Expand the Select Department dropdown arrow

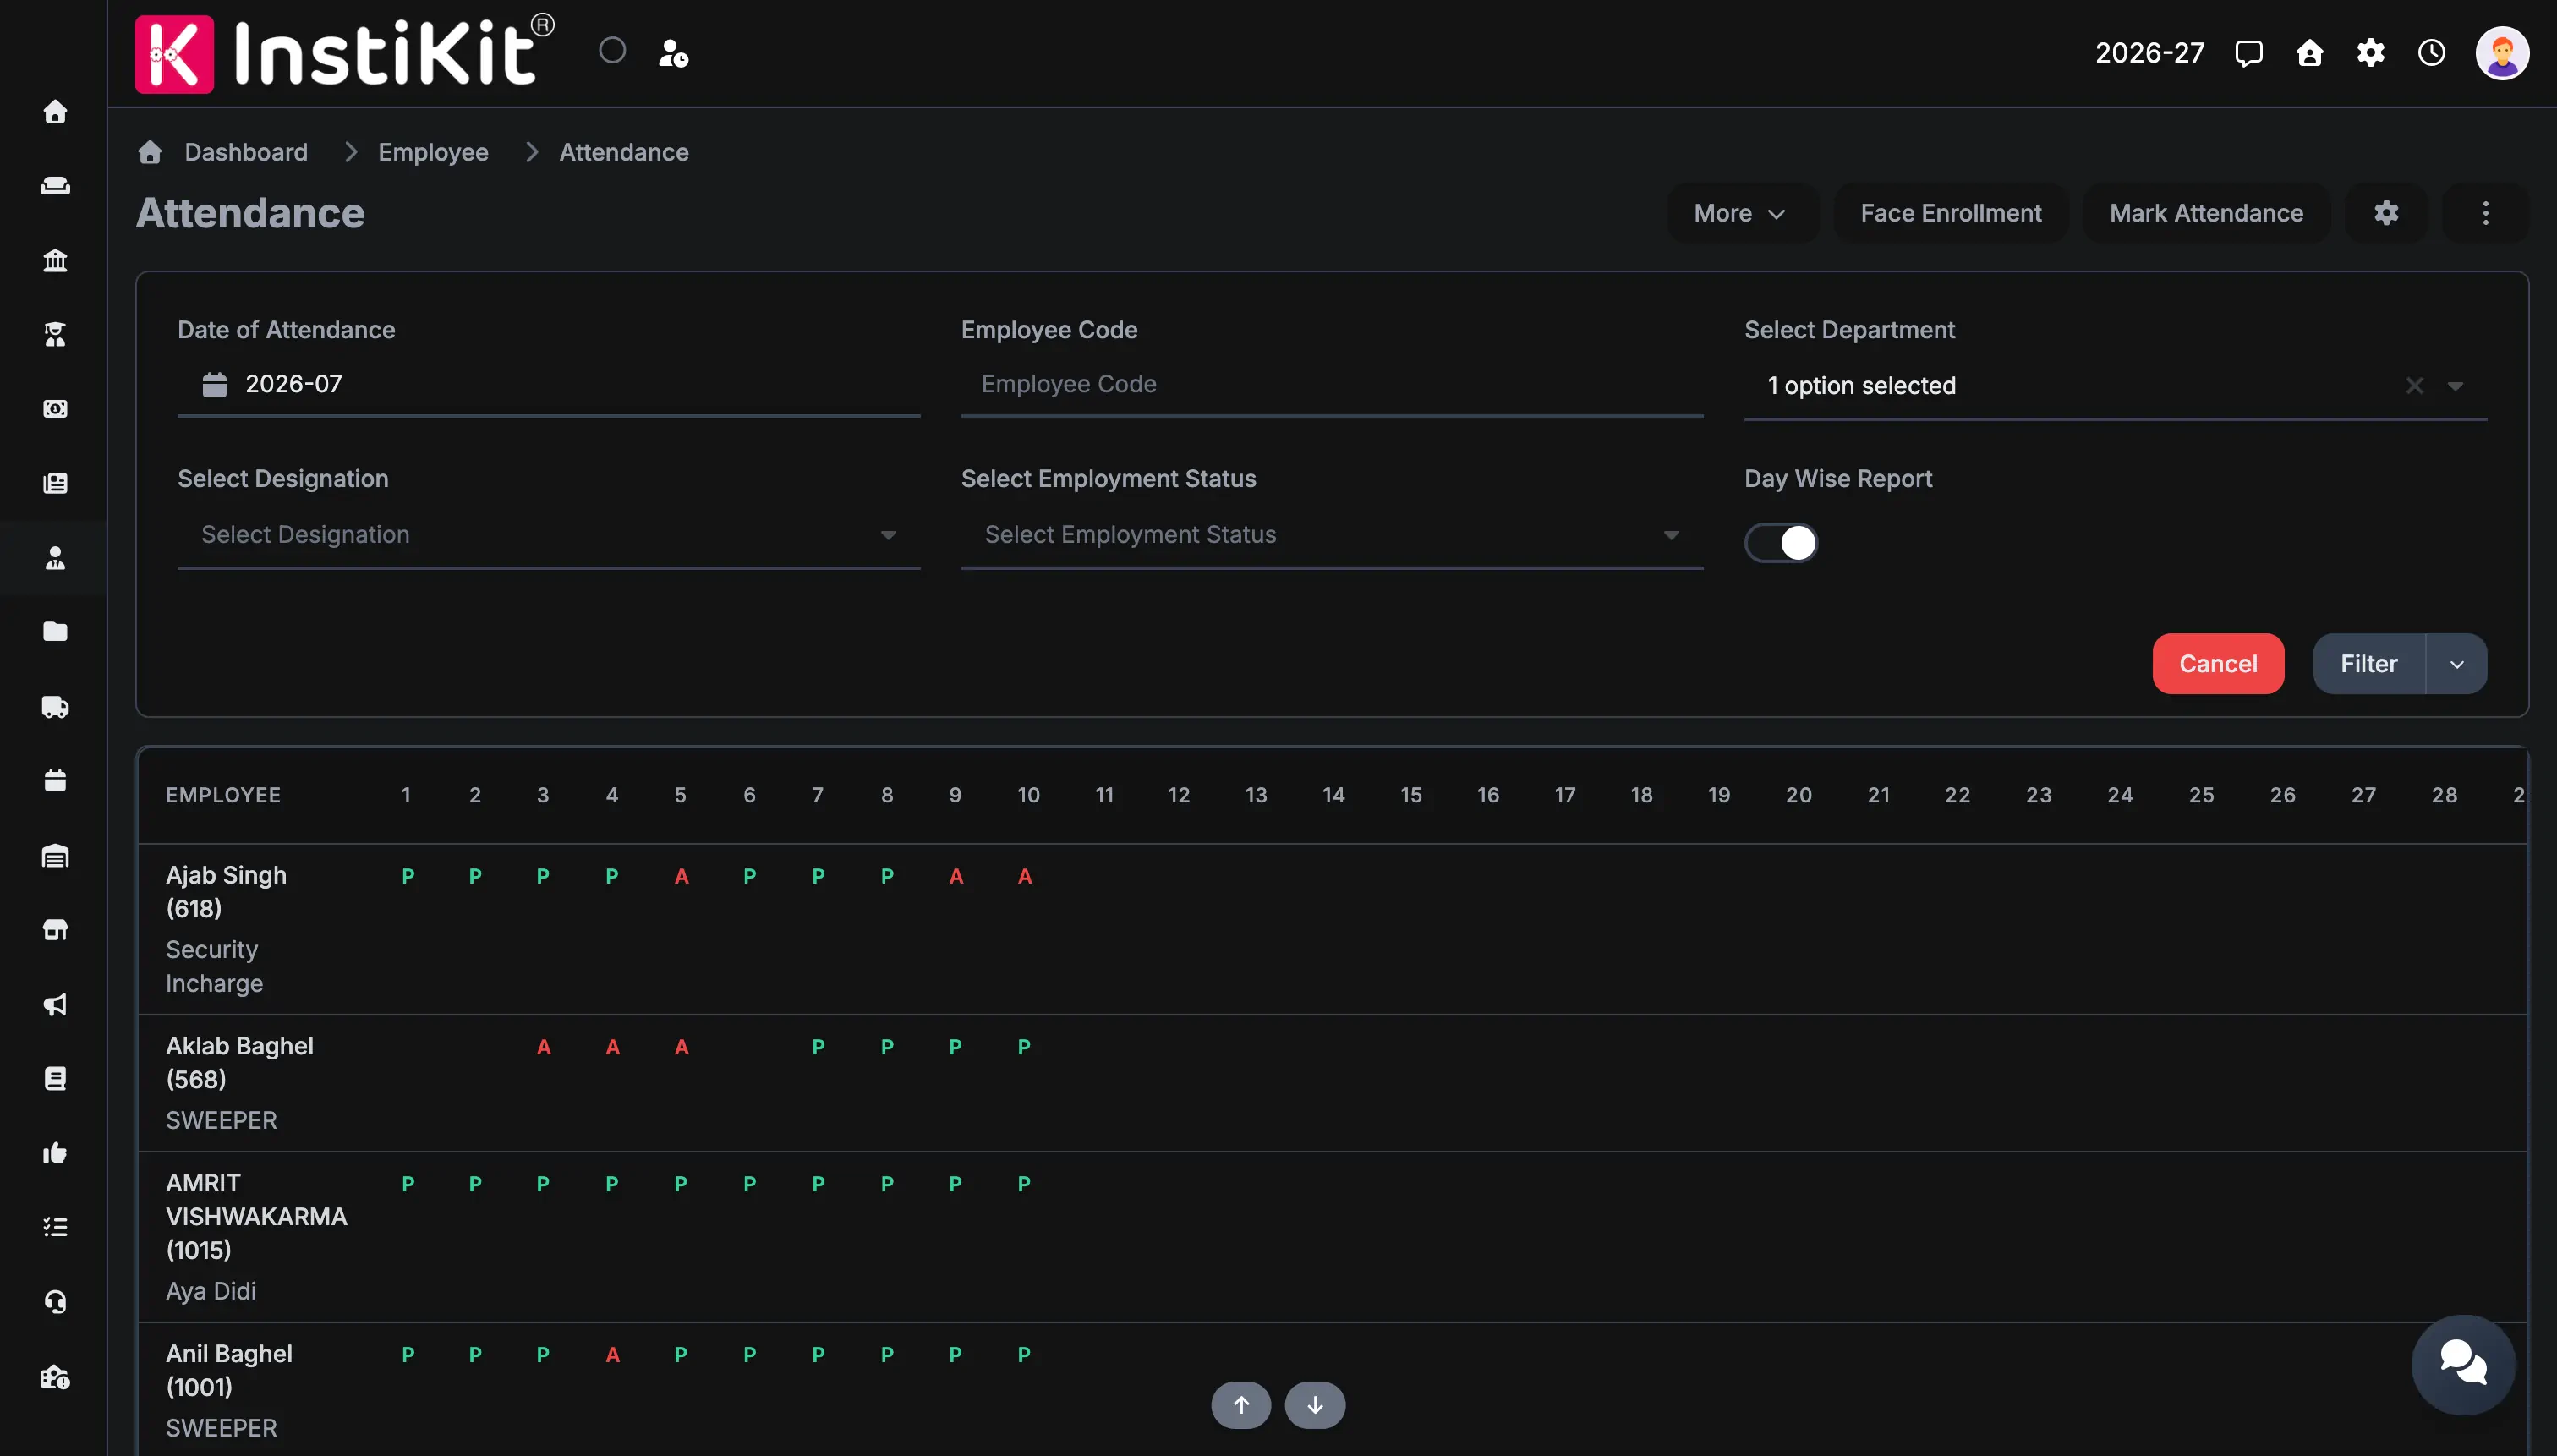pos(2454,386)
